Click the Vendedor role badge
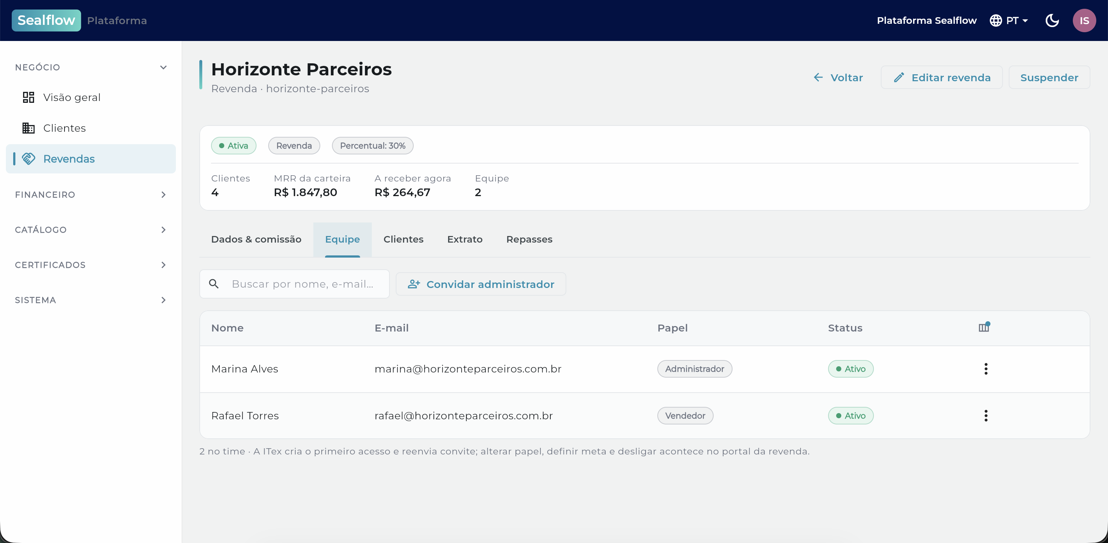The height and width of the screenshot is (543, 1108). [685, 415]
